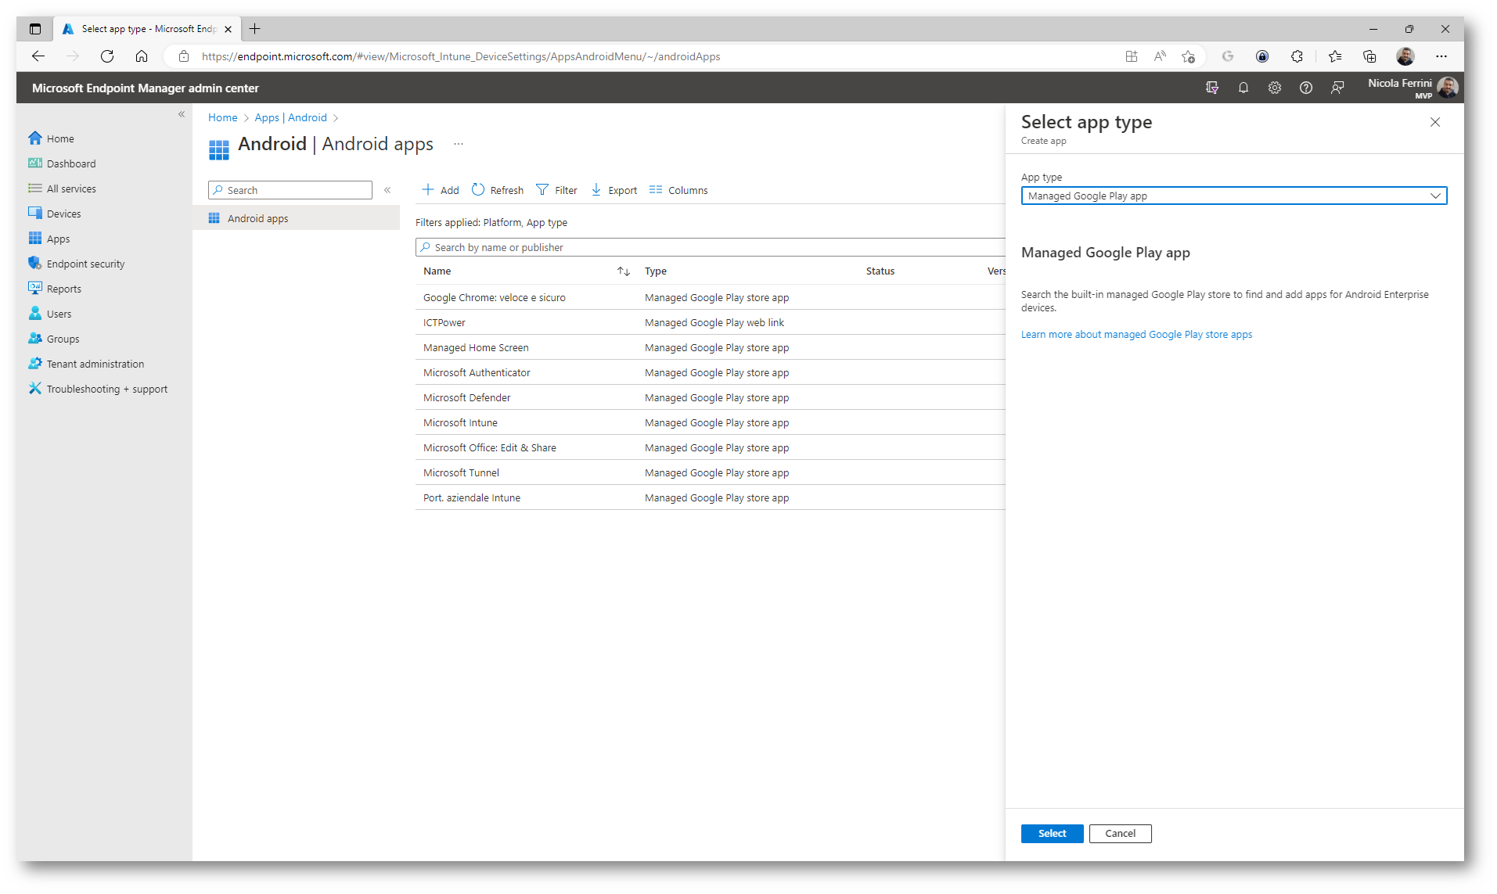This screenshot has width=1497, height=894.
Task: Close the Select app type browser tab
Action: (x=228, y=29)
